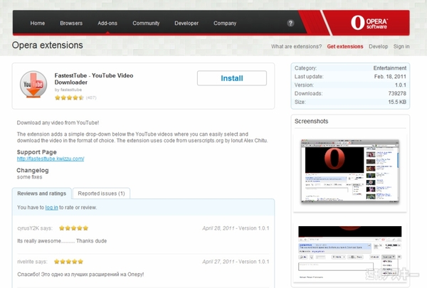Click the 'Feb. 18, 2011' update date
427x288 pixels.
click(x=390, y=77)
